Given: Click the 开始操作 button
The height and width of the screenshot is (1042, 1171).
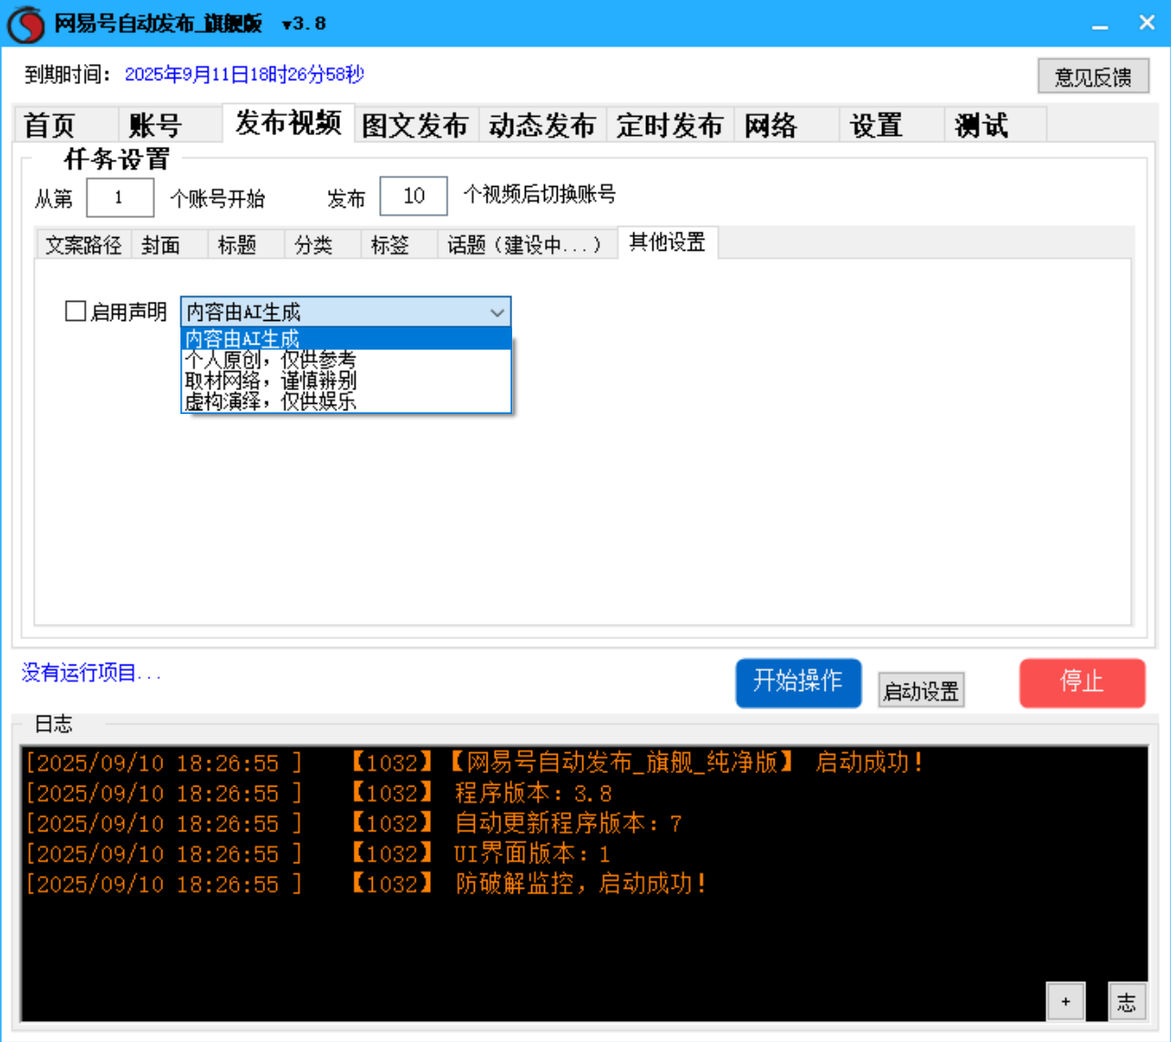Looking at the screenshot, I should (797, 683).
